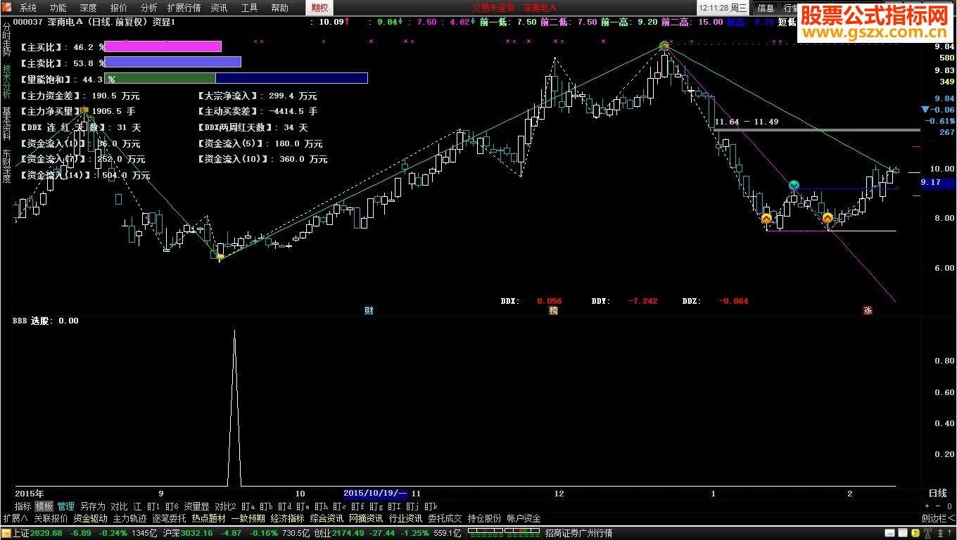
Task: Select the 对比2 template
Action: (x=225, y=506)
